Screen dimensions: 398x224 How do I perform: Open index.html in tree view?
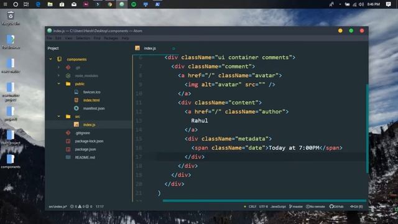tap(91, 100)
